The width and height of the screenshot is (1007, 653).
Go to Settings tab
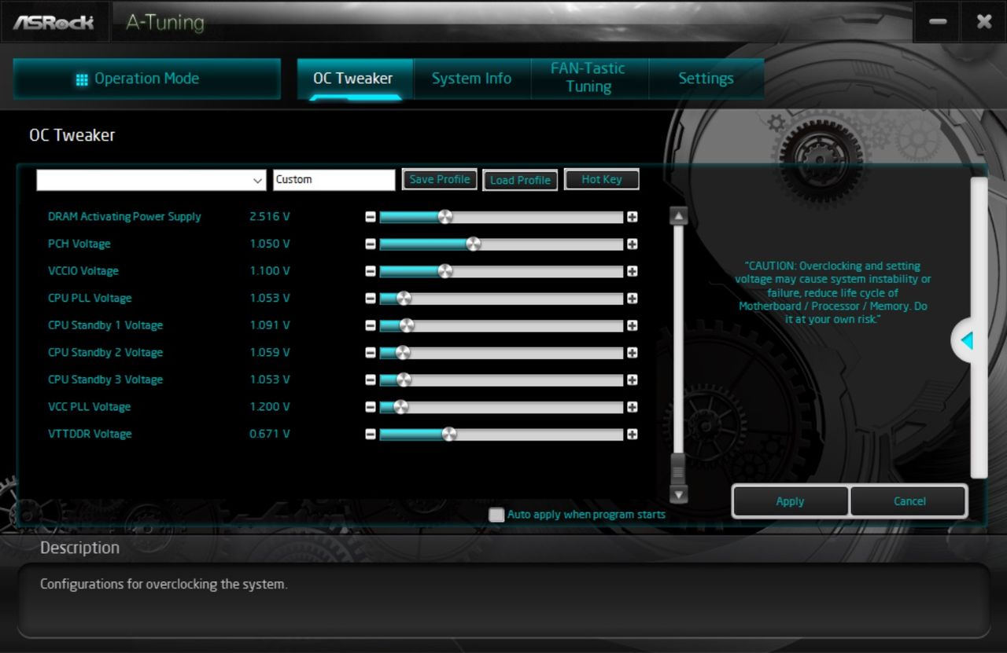click(706, 79)
